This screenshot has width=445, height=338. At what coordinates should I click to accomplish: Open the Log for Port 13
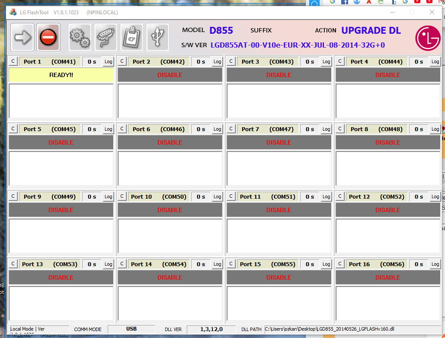pos(109,264)
